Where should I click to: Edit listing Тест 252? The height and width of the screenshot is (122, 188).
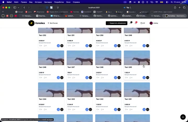pos(58,46)
